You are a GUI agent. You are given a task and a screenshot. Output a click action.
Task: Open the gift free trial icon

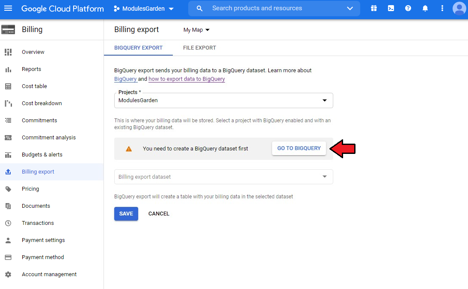tap(374, 9)
